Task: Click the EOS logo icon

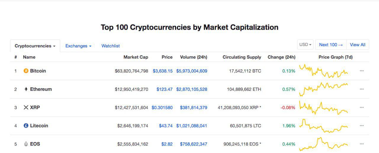Action: (26, 144)
